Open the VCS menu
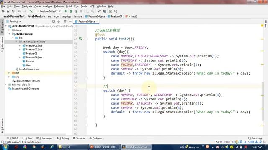 tap(92, 7)
